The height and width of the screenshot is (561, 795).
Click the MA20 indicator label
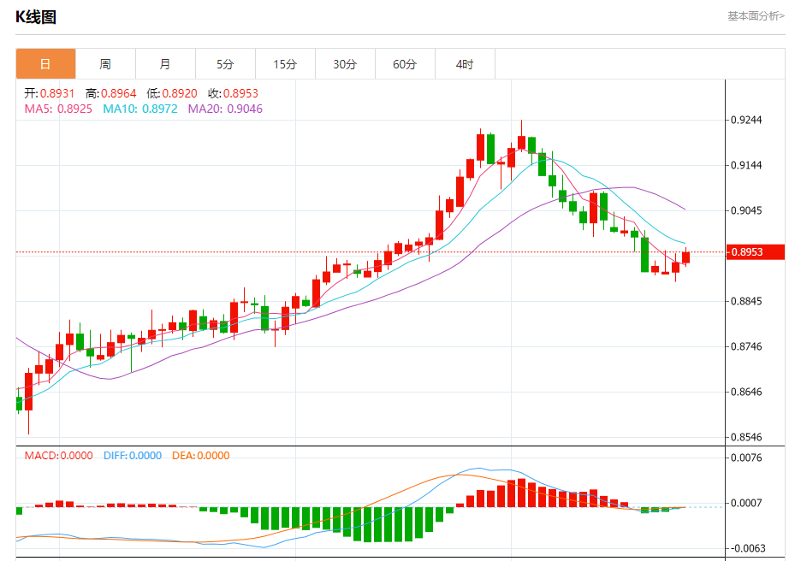pos(225,109)
